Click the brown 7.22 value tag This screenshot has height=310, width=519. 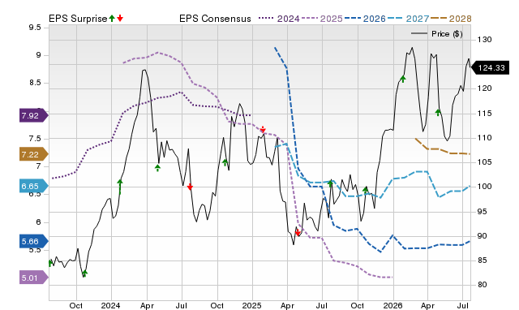tap(34, 154)
